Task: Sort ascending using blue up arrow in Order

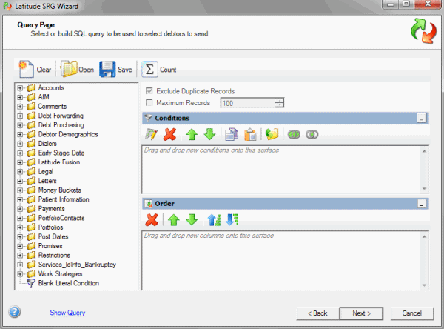Action: pos(214,219)
